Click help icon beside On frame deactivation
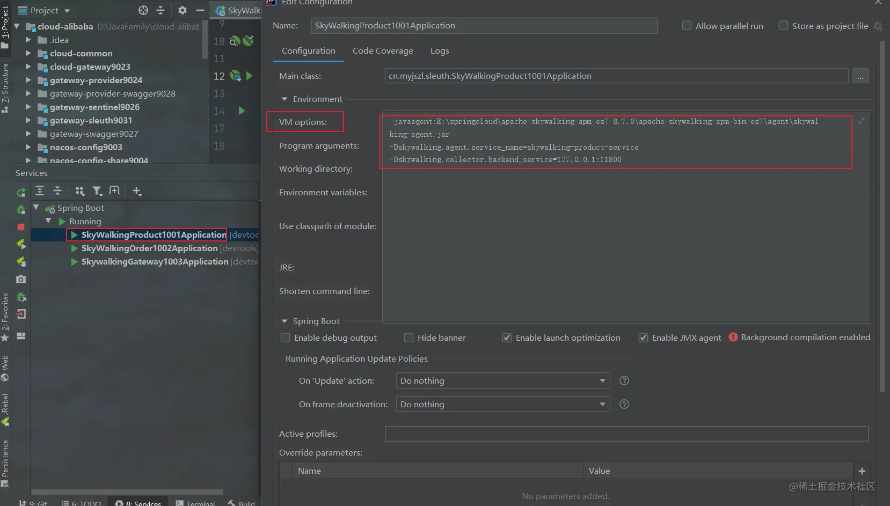 [x=624, y=404]
